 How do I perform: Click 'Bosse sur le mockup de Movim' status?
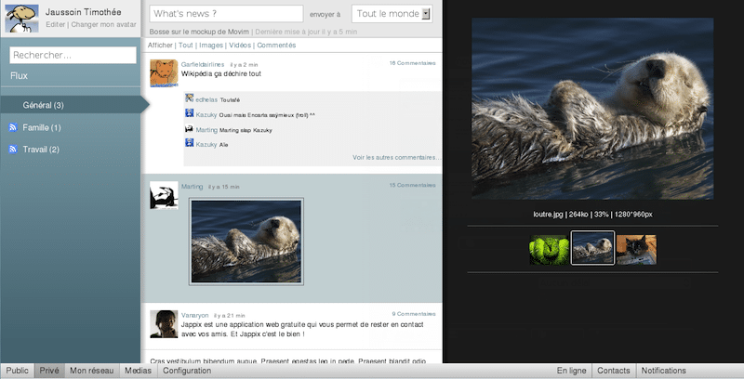point(199,32)
